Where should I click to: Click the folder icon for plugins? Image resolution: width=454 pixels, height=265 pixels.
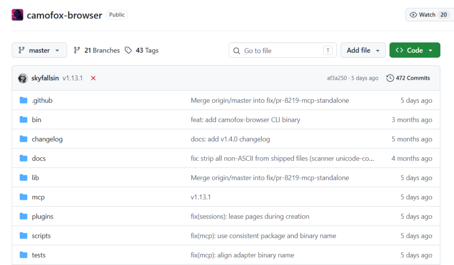(23, 216)
